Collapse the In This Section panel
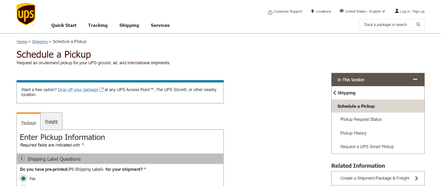Viewport: 441px width, 186px height. (415, 79)
